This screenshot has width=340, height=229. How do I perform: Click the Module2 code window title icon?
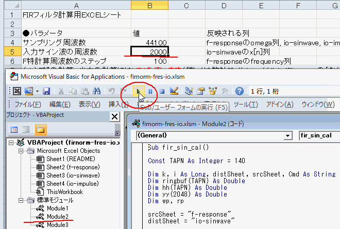(x=136, y=124)
